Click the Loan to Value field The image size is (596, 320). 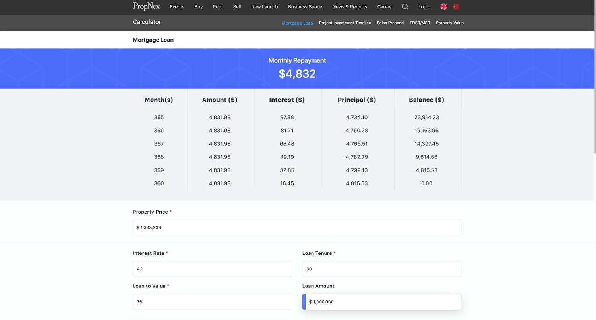pos(213,302)
